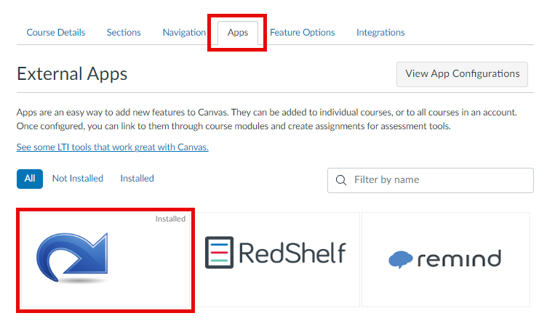Select the RedShelf app logo
The image size is (547, 329).
click(275, 253)
